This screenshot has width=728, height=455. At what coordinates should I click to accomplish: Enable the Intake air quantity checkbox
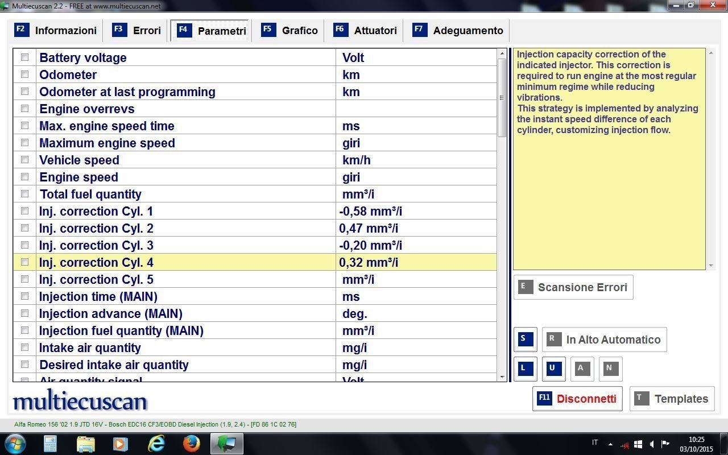click(x=24, y=348)
